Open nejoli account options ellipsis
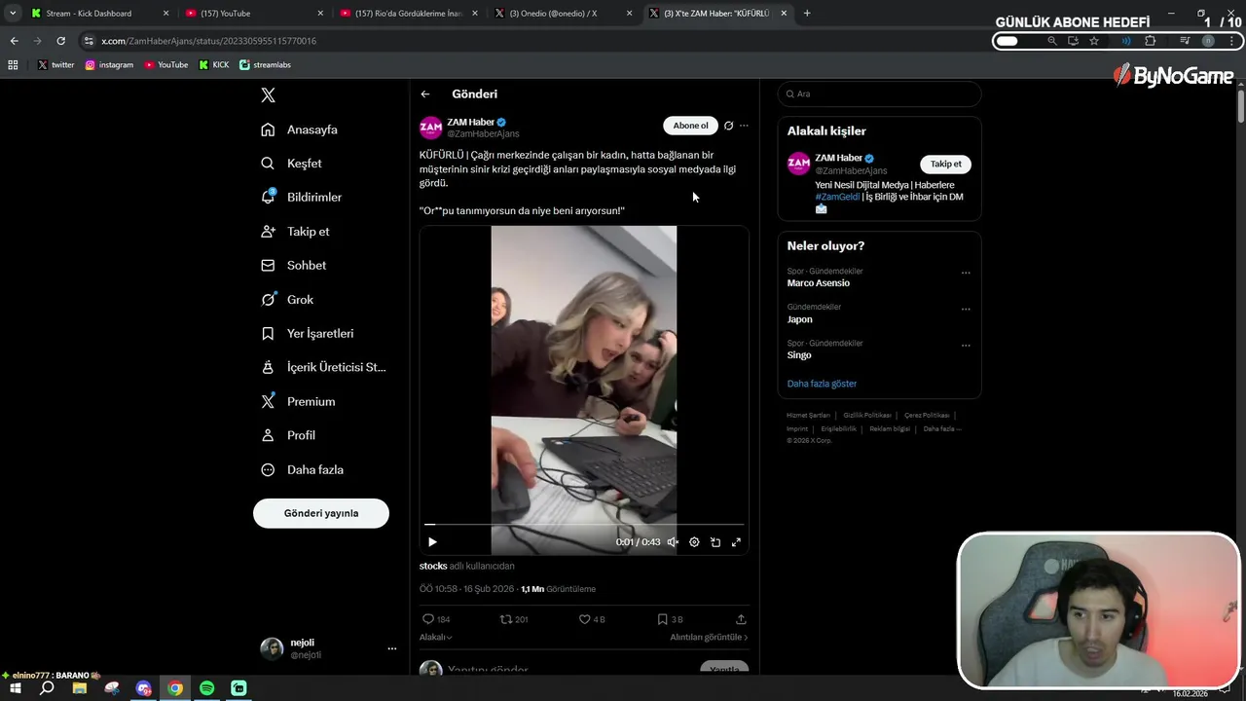The width and height of the screenshot is (1246, 701). (x=392, y=648)
